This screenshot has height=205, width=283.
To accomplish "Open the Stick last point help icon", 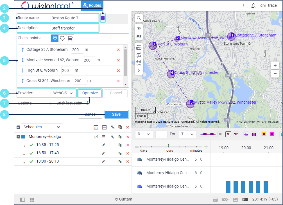I will (87, 103).
